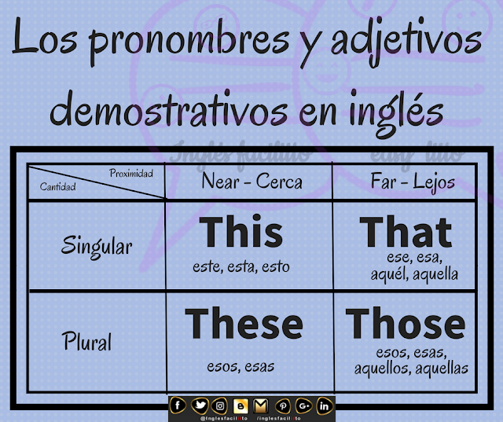The height and width of the screenshot is (422, 503).
Task: Click the "aquél, aquella" translation line
Action: coord(414,275)
